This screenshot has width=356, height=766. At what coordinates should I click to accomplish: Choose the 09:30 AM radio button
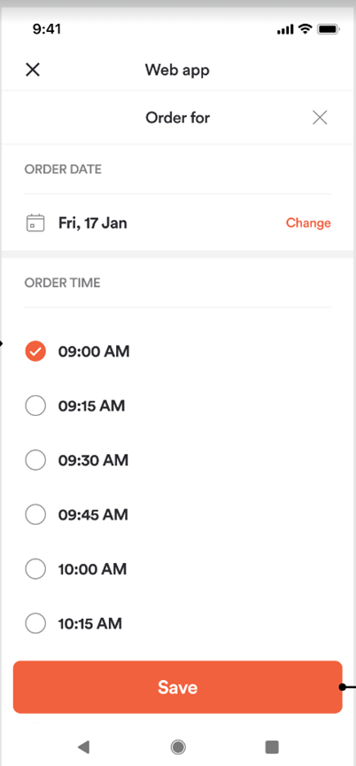35,460
